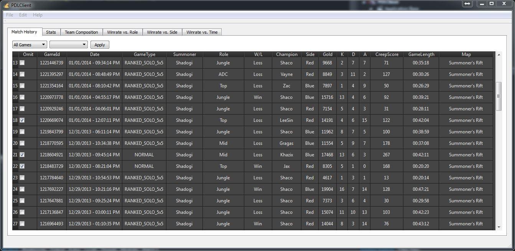Check the Omit box for row 26

[22, 212]
